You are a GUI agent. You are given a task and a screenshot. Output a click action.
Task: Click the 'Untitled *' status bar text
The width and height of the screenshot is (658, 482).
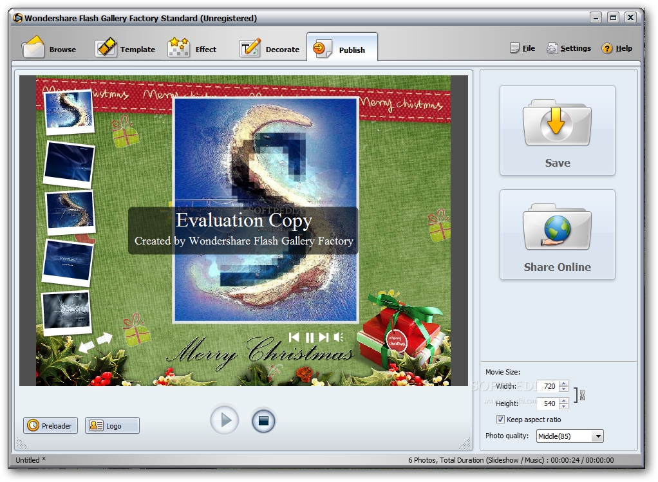[30, 459]
